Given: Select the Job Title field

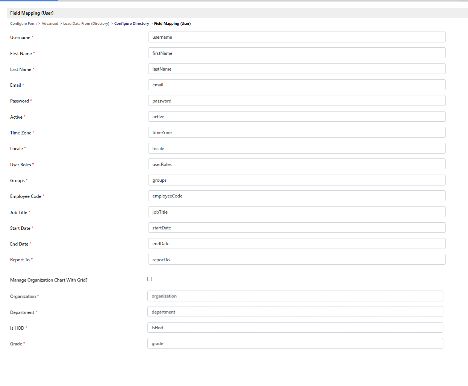Looking at the screenshot, I should point(297,212).
